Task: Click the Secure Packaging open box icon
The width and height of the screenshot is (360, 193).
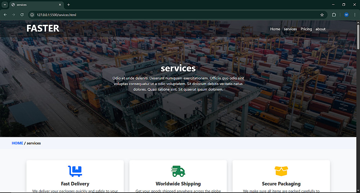Action: pos(281,171)
